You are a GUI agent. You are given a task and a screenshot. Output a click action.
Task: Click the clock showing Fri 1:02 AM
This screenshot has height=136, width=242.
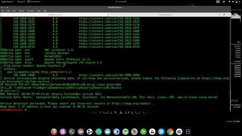tap(121, 2)
